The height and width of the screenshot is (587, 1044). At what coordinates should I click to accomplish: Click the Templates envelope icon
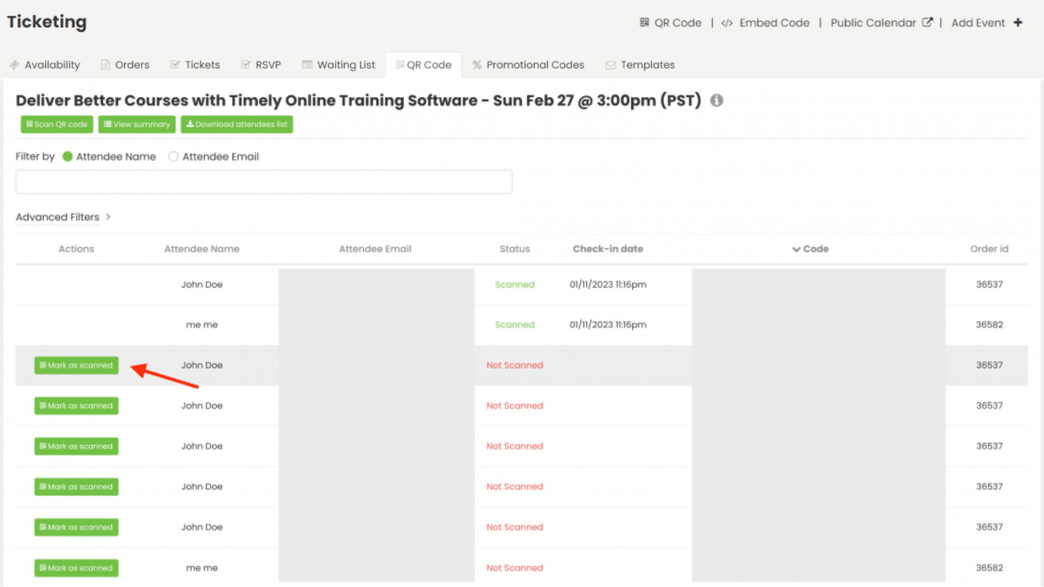coord(611,65)
